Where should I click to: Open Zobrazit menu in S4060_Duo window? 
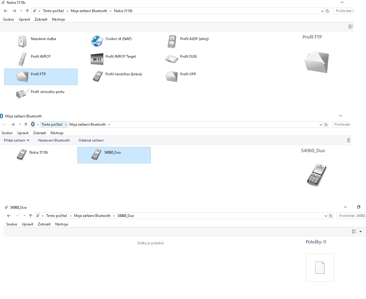coord(44,224)
